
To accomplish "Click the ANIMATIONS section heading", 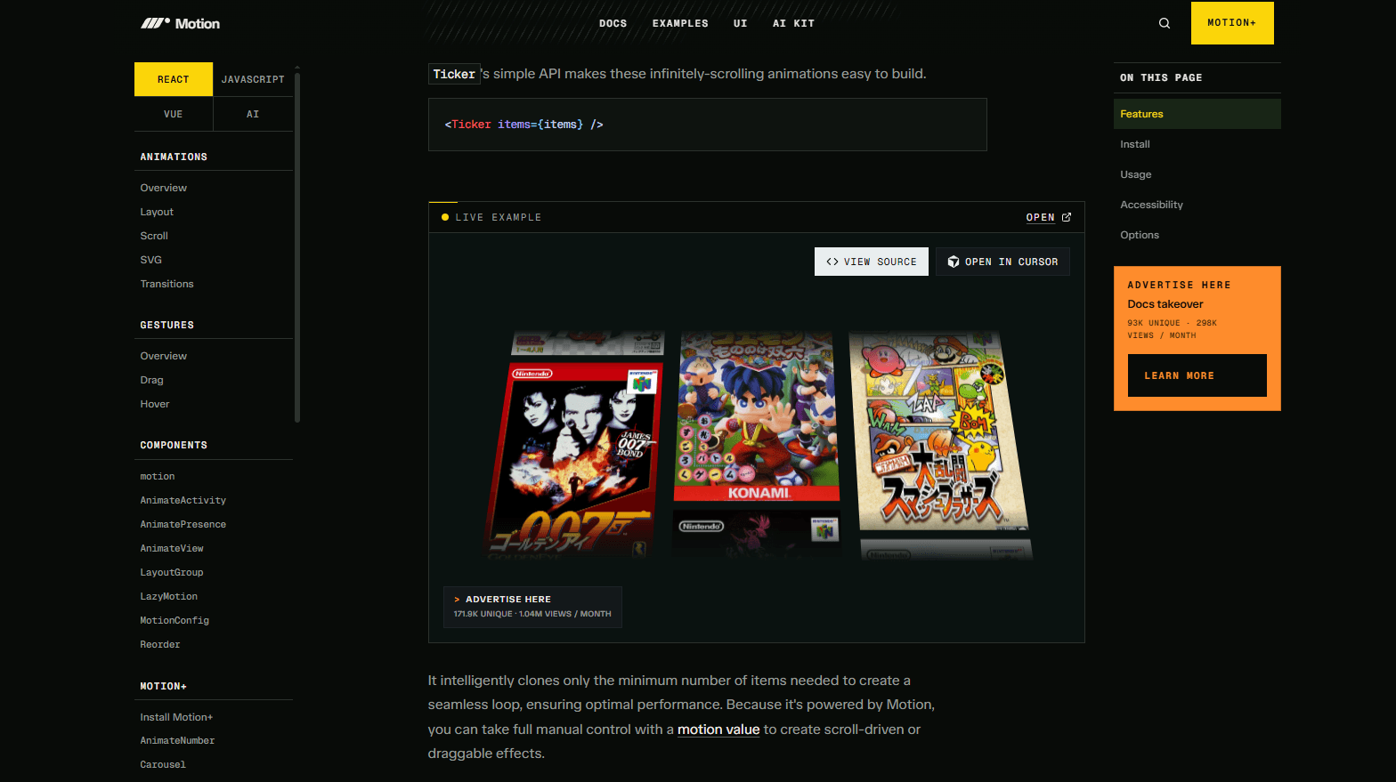I will coord(174,157).
